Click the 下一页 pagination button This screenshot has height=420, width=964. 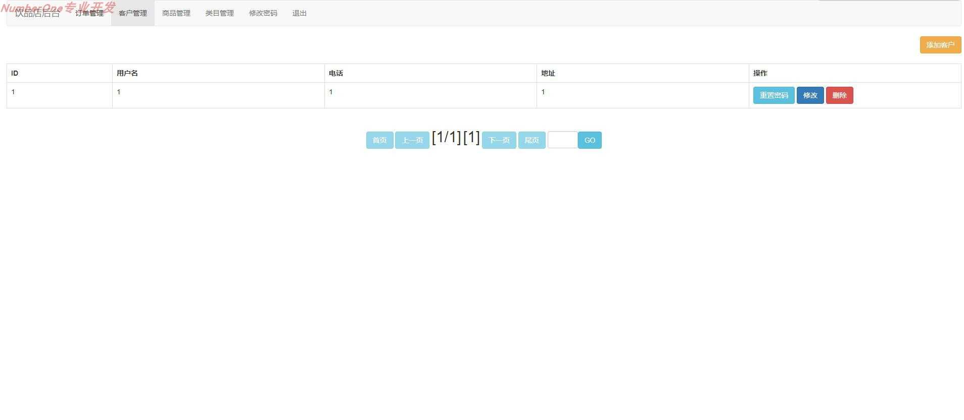(499, 140)
